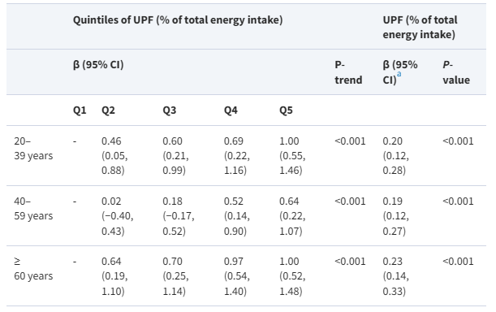Click the italic P-value column header
496x312 pixels.
point(456,72)
